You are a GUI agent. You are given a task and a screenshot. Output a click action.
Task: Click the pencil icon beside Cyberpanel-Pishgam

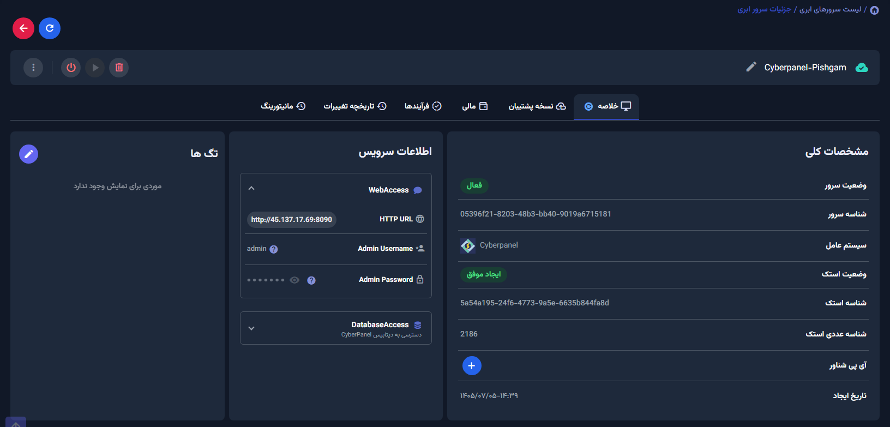click(751, 67)
